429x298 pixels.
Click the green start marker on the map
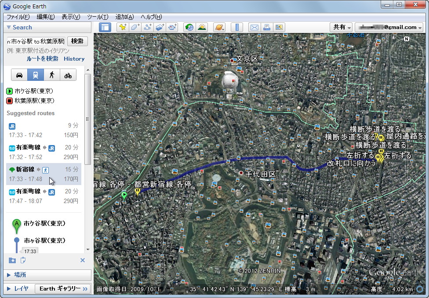124,196
